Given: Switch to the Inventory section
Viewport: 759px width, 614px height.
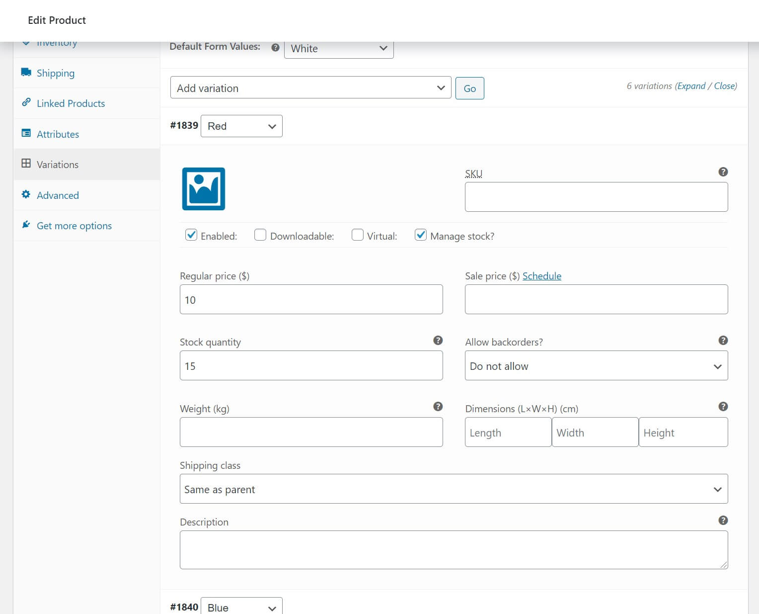Looking at the screenshot, I should [x=56, y=42].
